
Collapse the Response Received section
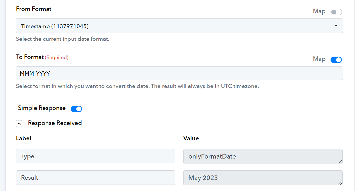19,124
